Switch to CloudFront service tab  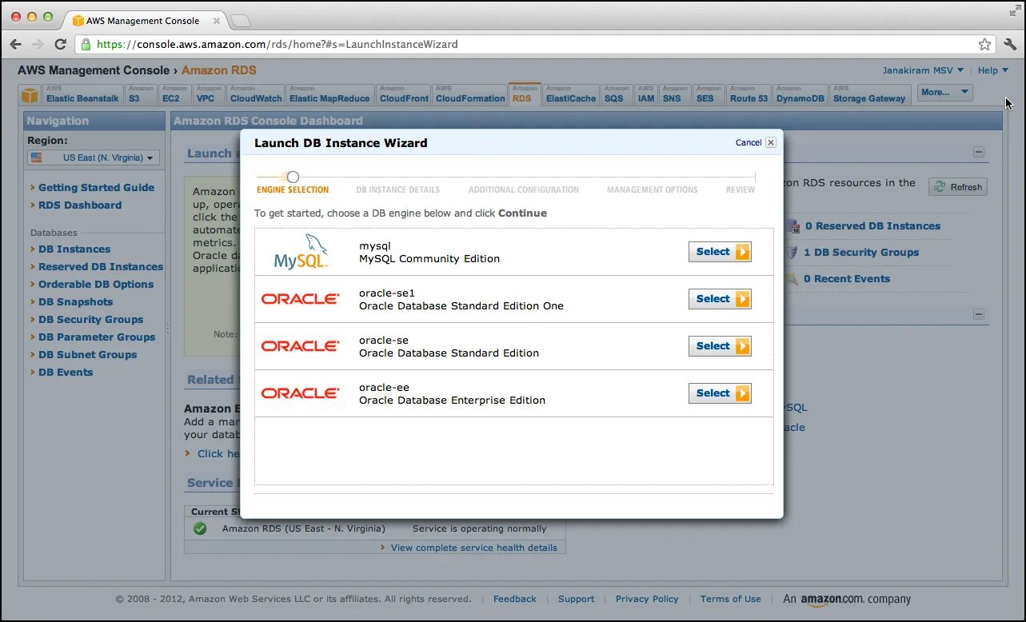pyautogui.click(x=404, y=94)
